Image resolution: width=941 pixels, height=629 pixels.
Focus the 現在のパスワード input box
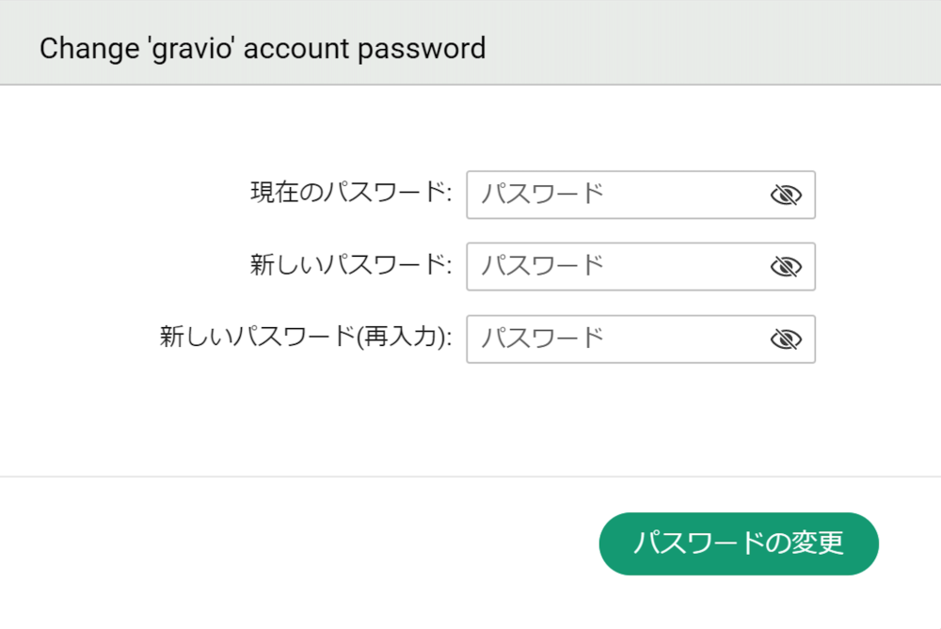pyautogui.click(x=640, y=195)
